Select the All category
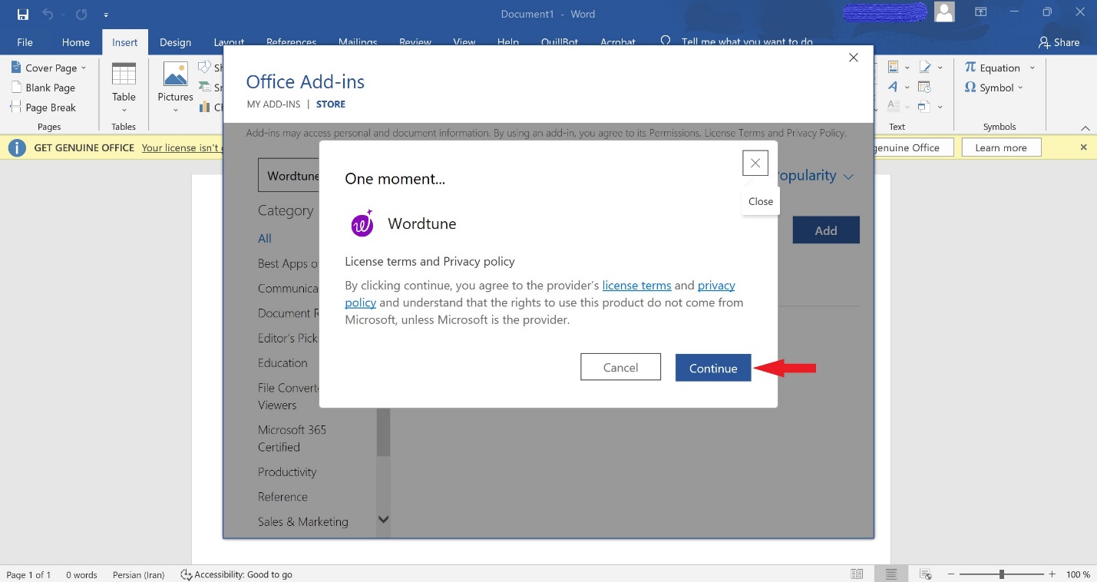 (265, 239)
